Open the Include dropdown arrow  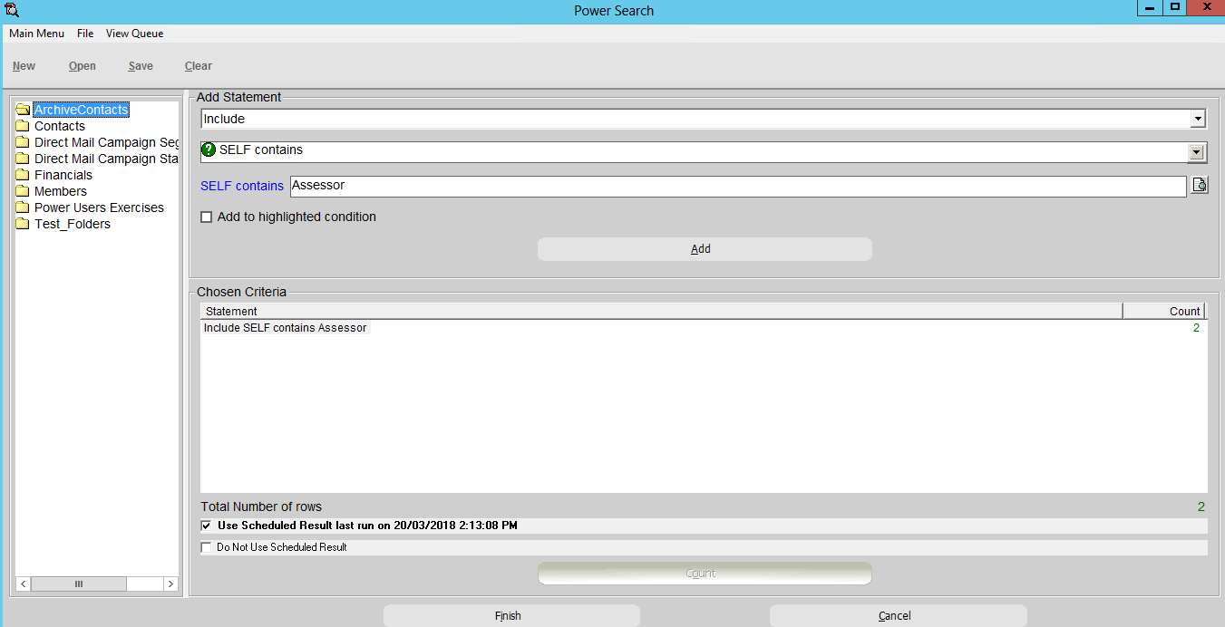(1198, 119)
